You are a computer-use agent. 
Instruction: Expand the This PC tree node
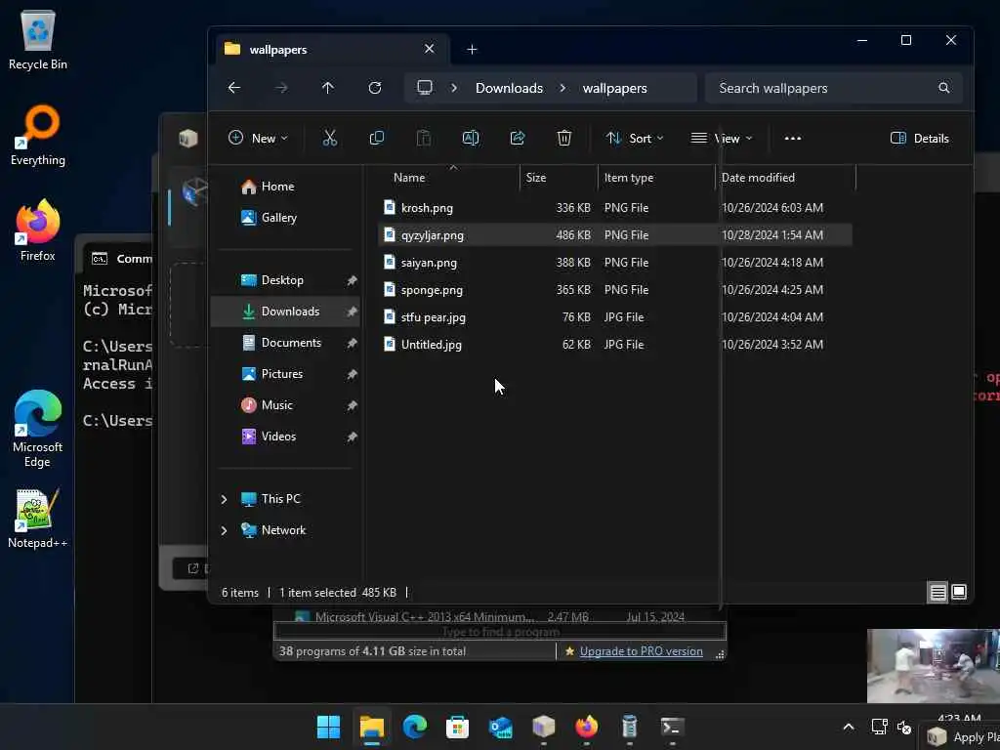pyautogui.click(x=224, y=499)
